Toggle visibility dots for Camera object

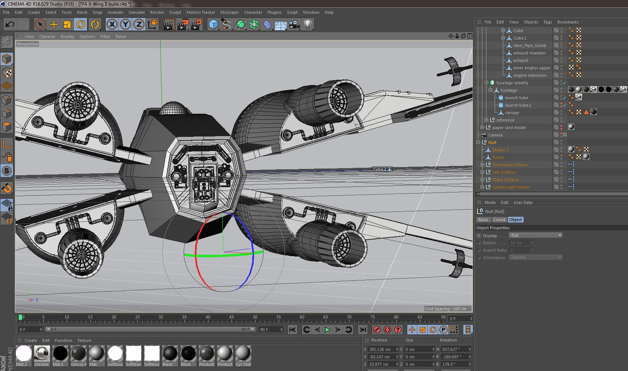tap(561, 135)
